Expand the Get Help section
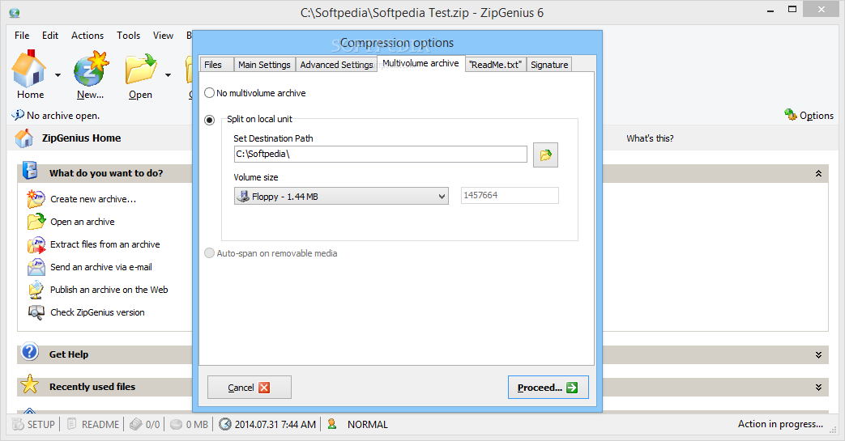The image size is (845, 441). coord(818,355)
